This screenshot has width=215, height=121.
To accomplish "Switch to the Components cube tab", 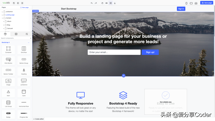I will click(5, 34).
